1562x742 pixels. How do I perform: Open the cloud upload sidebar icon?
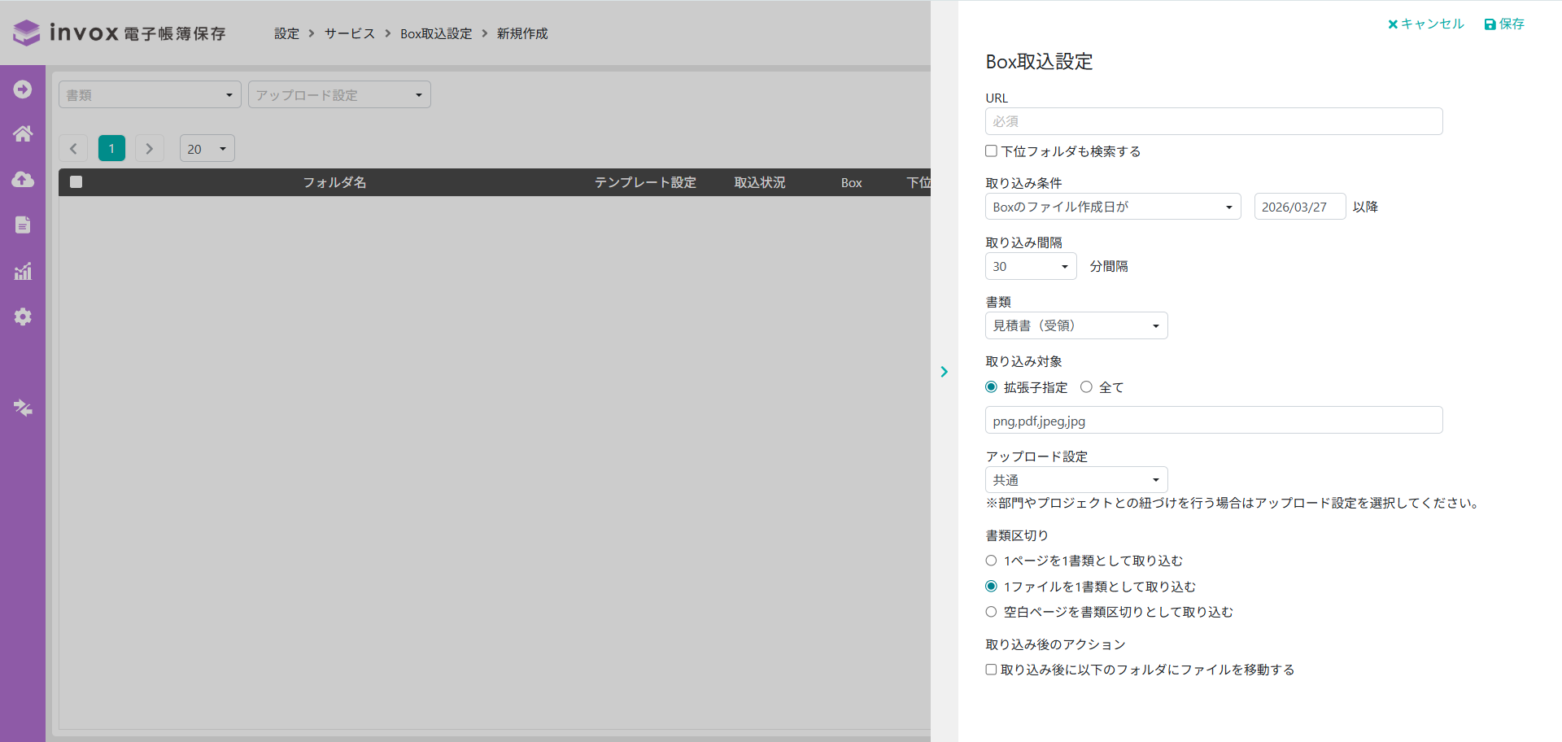(23, 180)
